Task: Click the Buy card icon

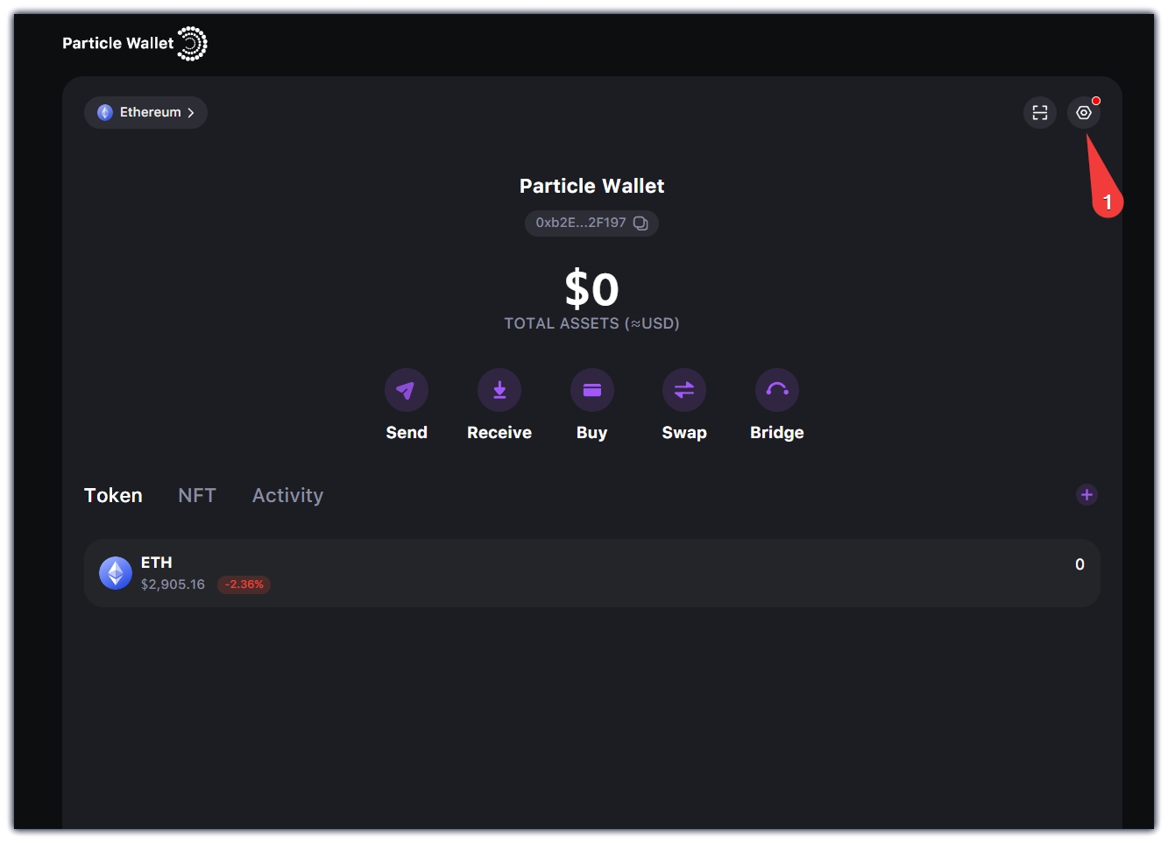Action: click(591, 390)
